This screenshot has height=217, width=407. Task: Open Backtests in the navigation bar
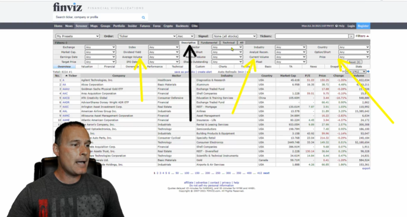point(182,26)
